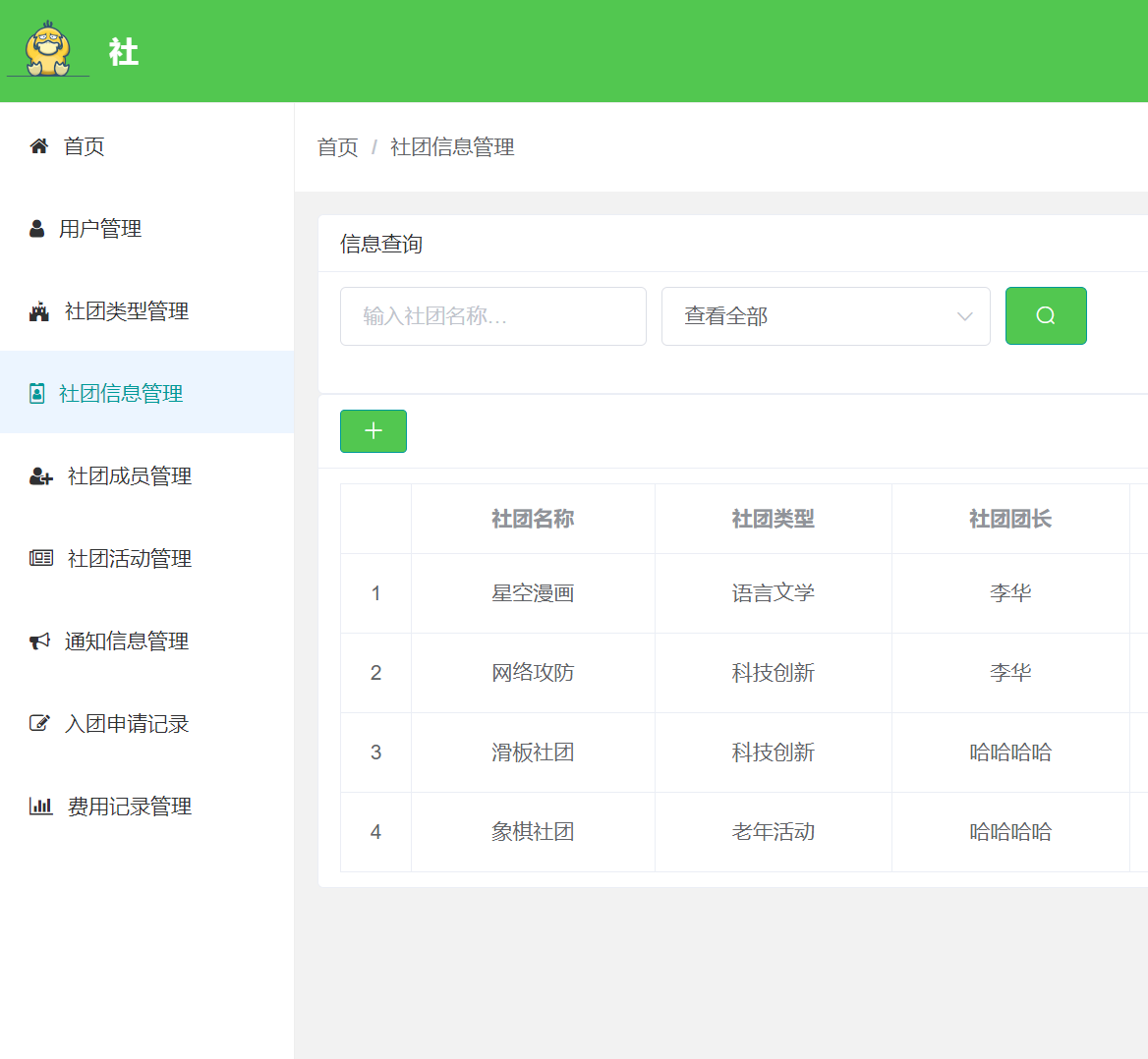Open the 社团类型管理 menu item
1148x1059 pixels.
[x=147, y=311]
